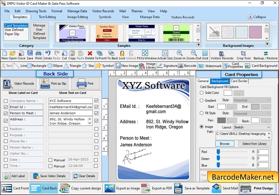Open the Themes menu
The image size is (279, 195).
point(137,11)
